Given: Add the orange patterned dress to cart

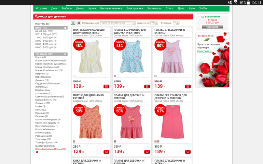Looking at the screenshot, I should [x=106, y=152].
